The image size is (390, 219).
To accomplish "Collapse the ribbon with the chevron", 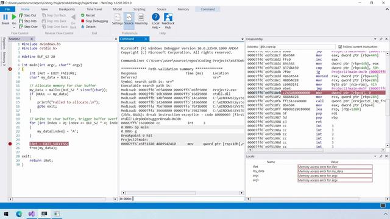I will [x=387, y=9].
